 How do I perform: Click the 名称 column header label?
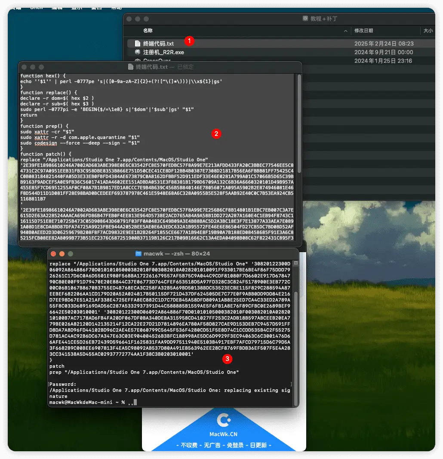pos(148,31)
